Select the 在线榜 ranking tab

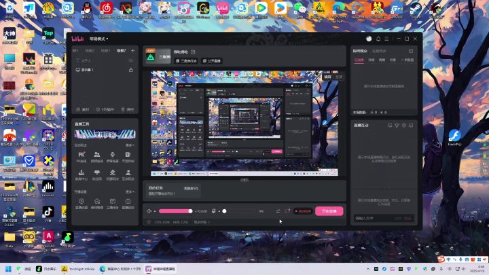pyautogui.click(x=359, y=60)
